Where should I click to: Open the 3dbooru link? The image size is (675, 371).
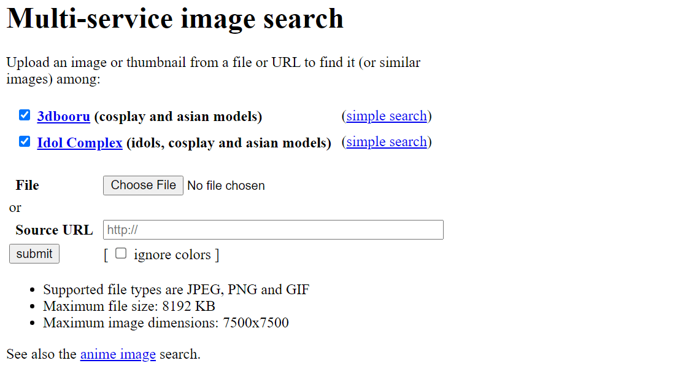point(64,117)
